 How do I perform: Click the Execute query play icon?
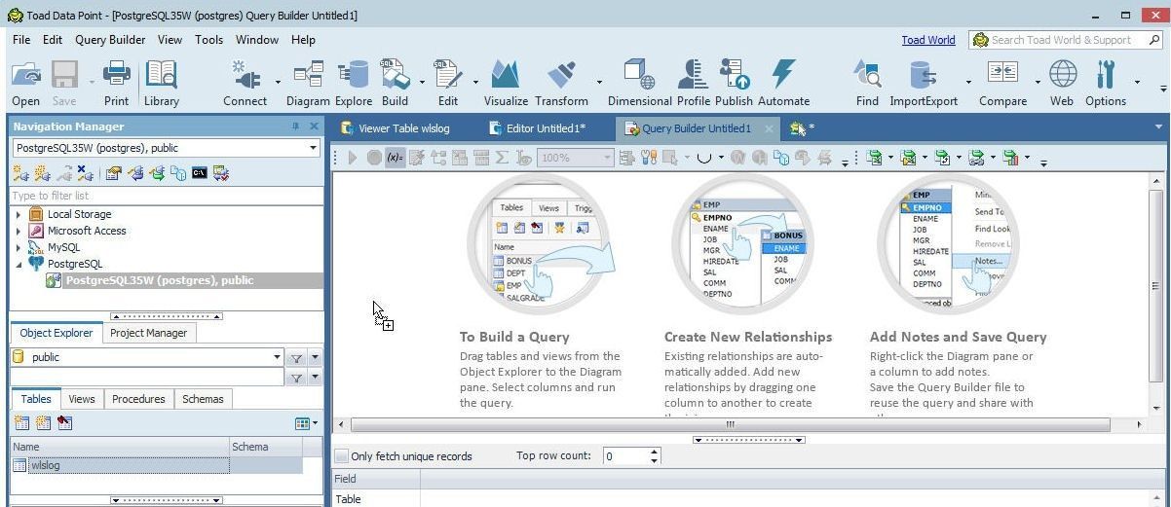tap(353, 158)
